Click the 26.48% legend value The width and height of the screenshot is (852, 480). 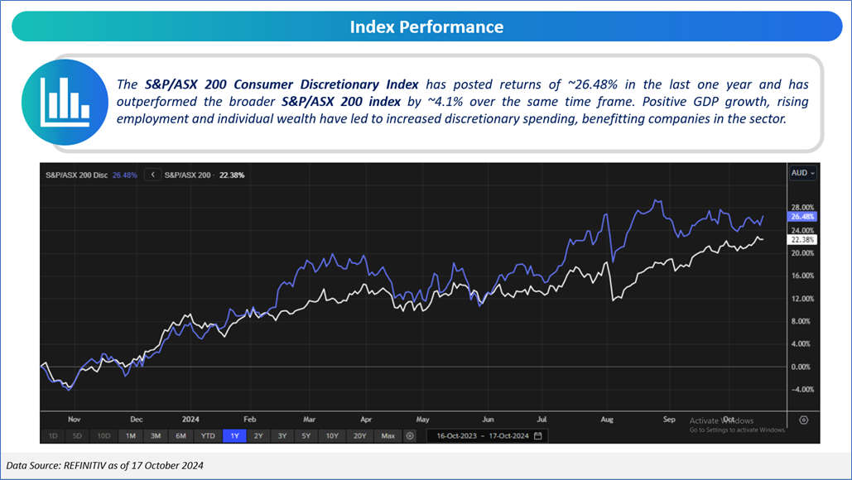click(125, 175)
